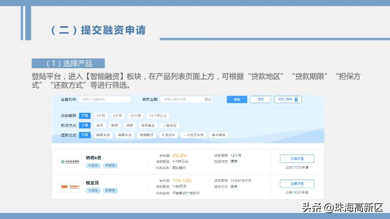
Task: Select 不限 under 担保方式 row
Action: (x=84, y=125)
